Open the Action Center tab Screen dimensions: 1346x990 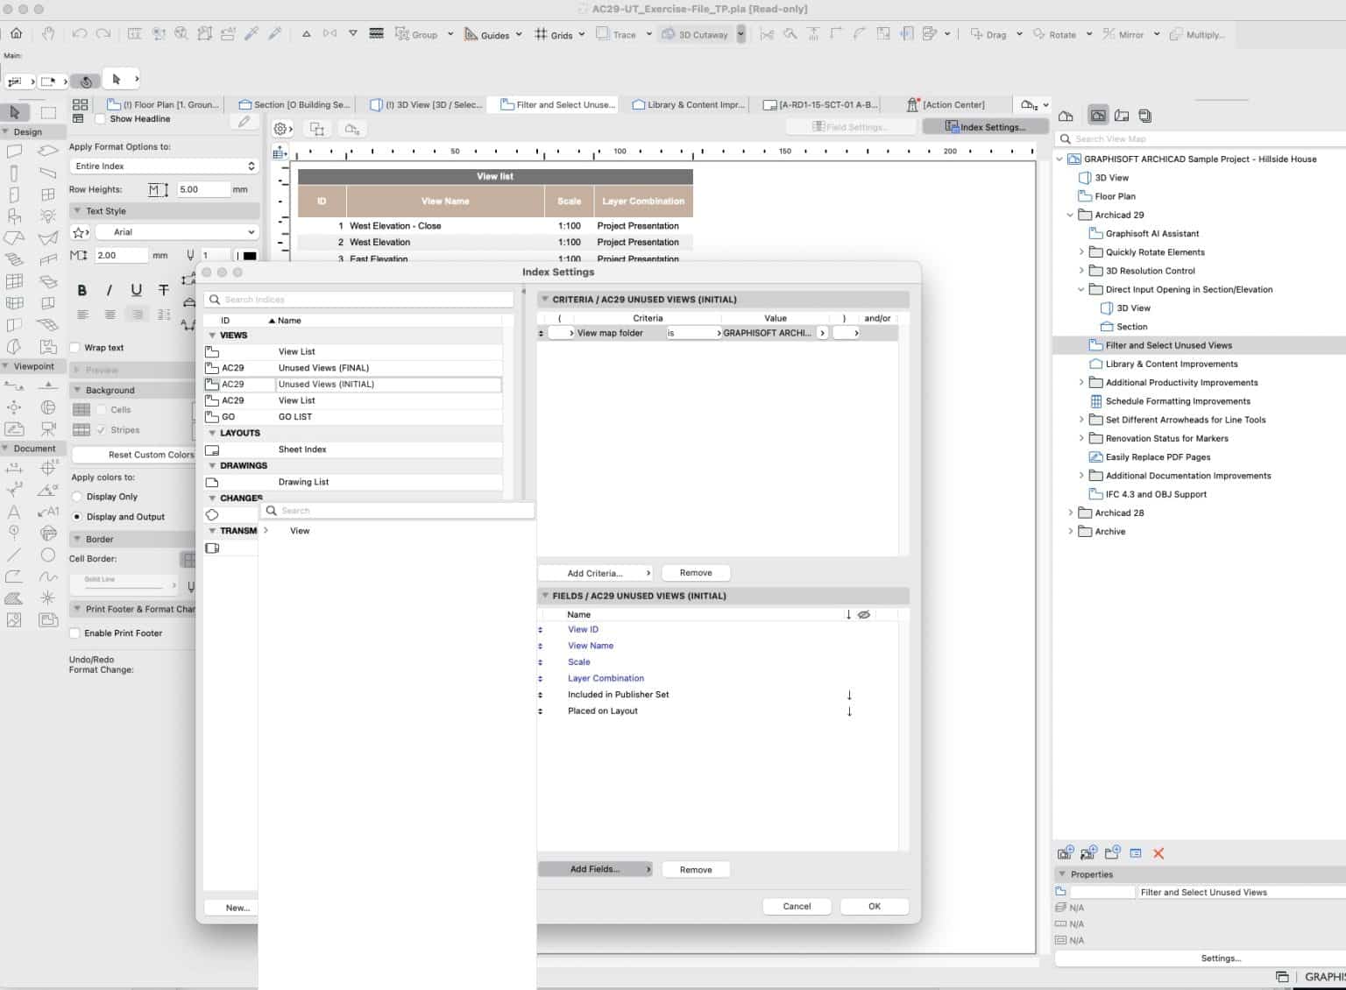[946, 105]
